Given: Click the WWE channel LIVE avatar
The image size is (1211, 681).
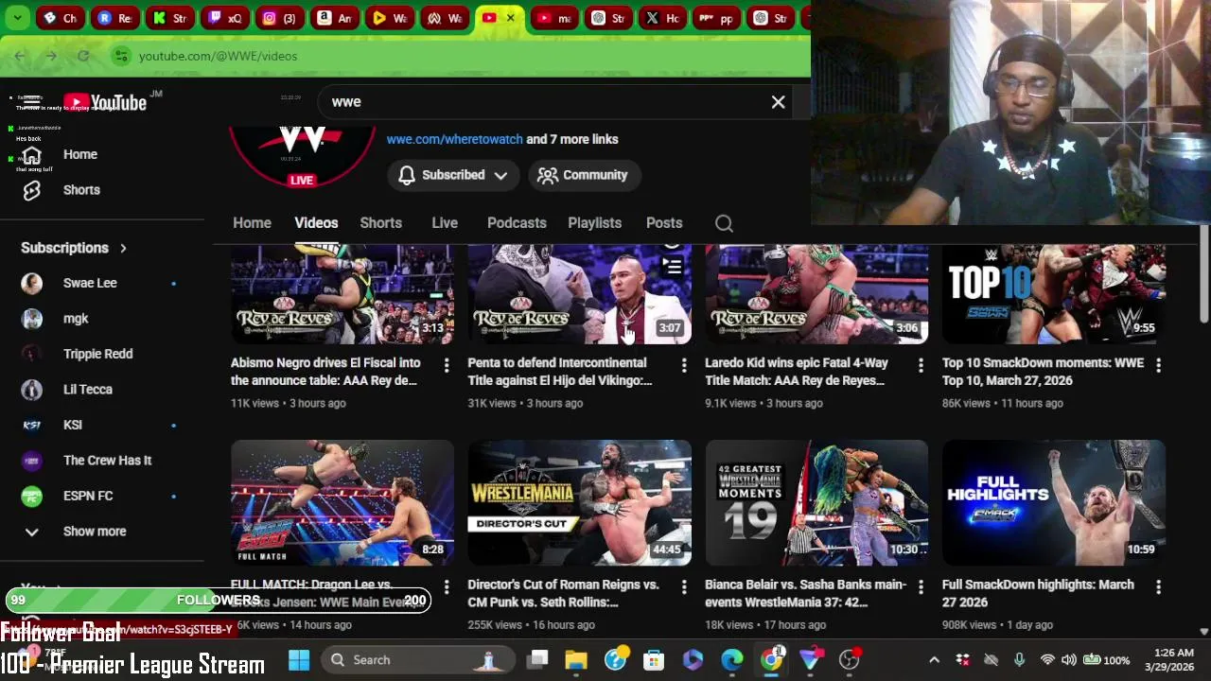Looking at the screenshot, I should pyautogui.click(x=302, y=156).
